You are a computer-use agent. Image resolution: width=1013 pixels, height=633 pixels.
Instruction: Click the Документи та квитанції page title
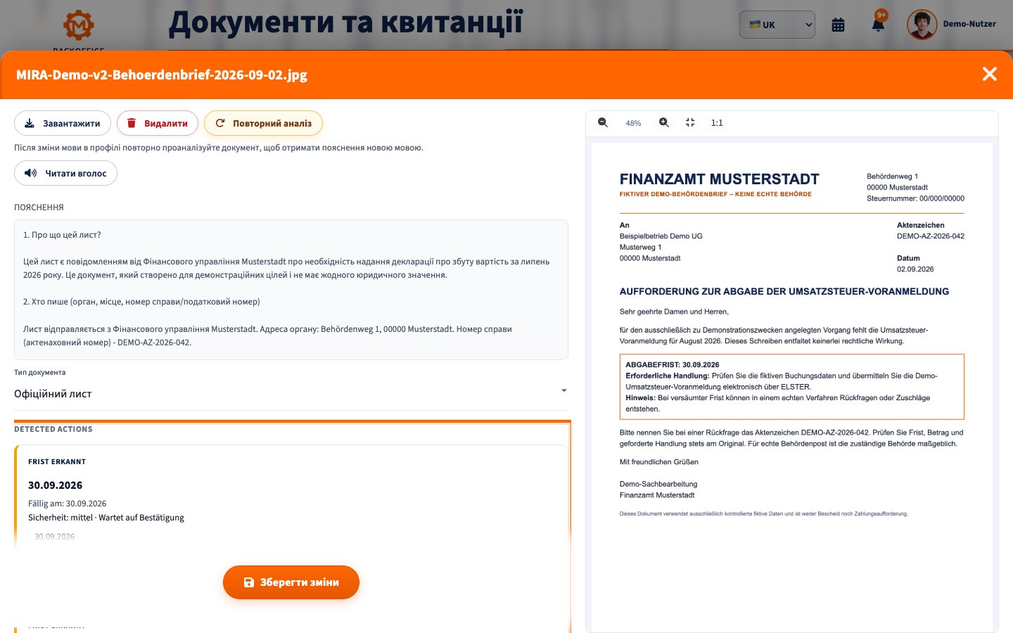[345, 23]
